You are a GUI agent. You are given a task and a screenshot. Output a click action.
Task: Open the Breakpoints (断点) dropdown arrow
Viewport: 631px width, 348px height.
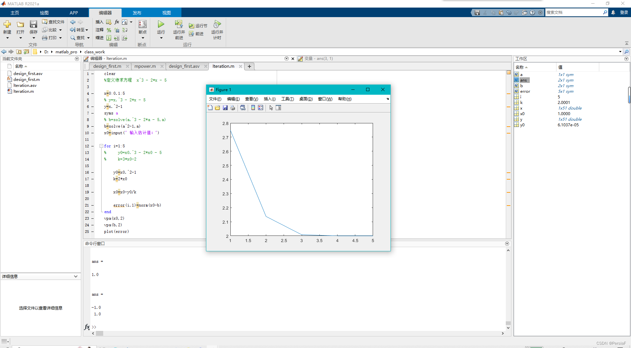pos(143,38)
